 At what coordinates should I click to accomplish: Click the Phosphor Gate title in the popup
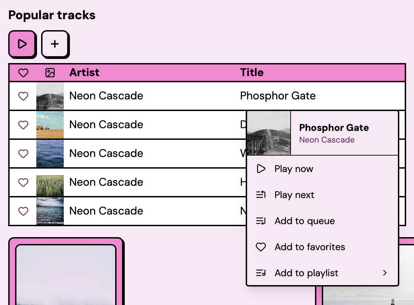pyautogui.click(x=334, y=128)
